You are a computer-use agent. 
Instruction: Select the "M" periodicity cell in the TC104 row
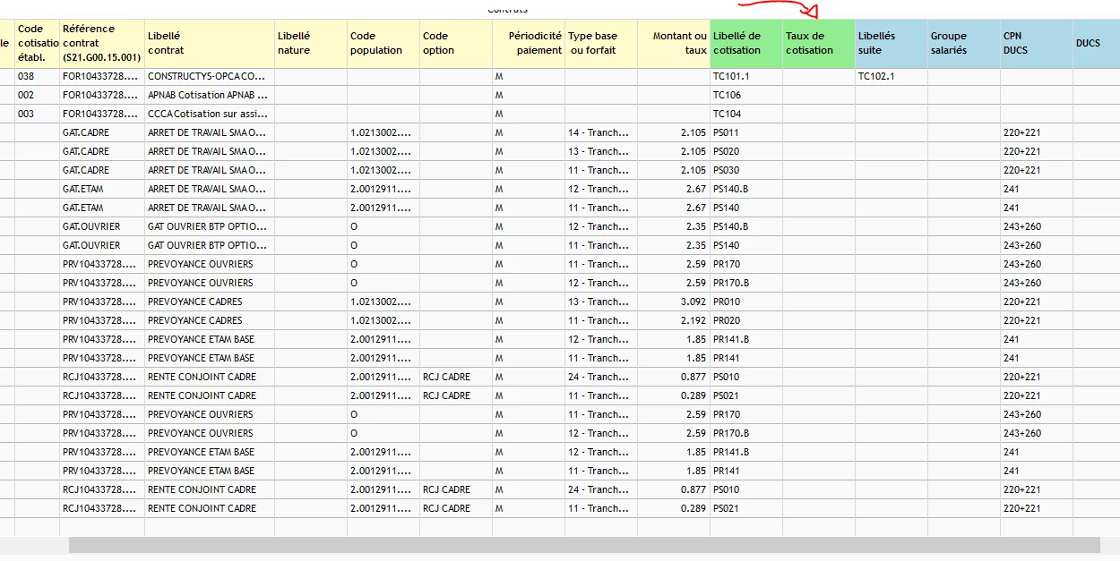click(529, 115)
